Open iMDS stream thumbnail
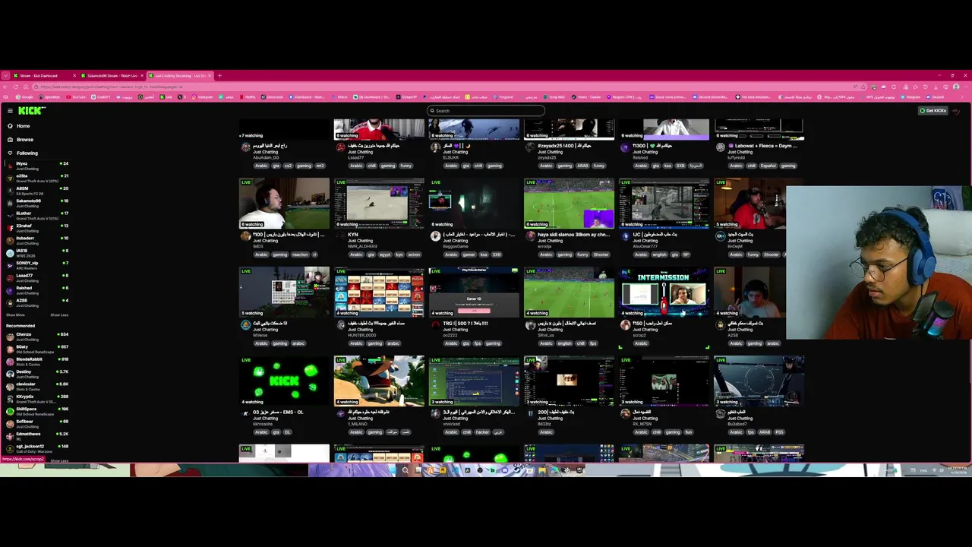Screen dimensions: 972x547 pos(284,204)
